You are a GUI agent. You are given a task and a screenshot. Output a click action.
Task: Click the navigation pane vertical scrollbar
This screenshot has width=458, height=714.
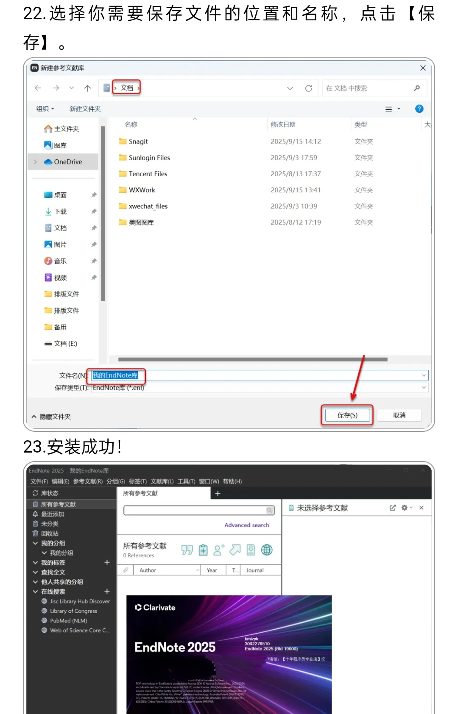(x=103, y=214)
